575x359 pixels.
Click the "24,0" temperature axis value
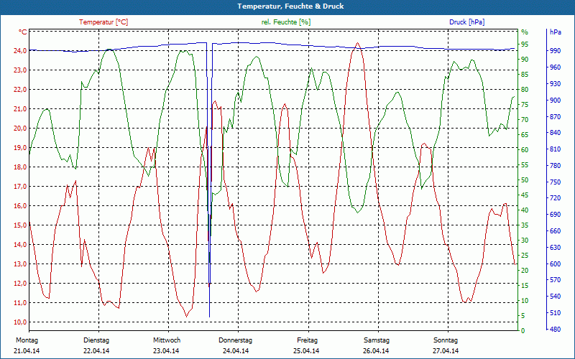click(x=20, y=50)
